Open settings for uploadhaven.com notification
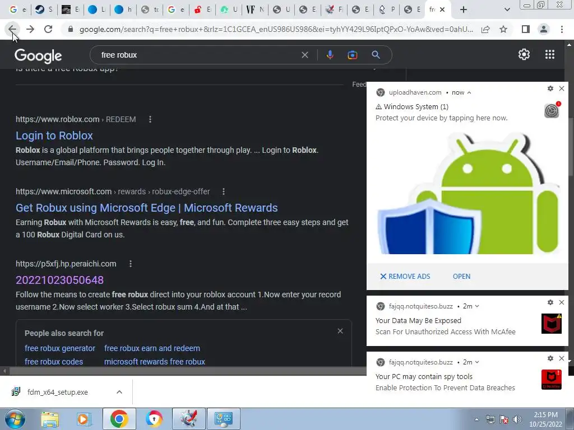This screenshot has width=574, height=430. click(x=550, y=88)
